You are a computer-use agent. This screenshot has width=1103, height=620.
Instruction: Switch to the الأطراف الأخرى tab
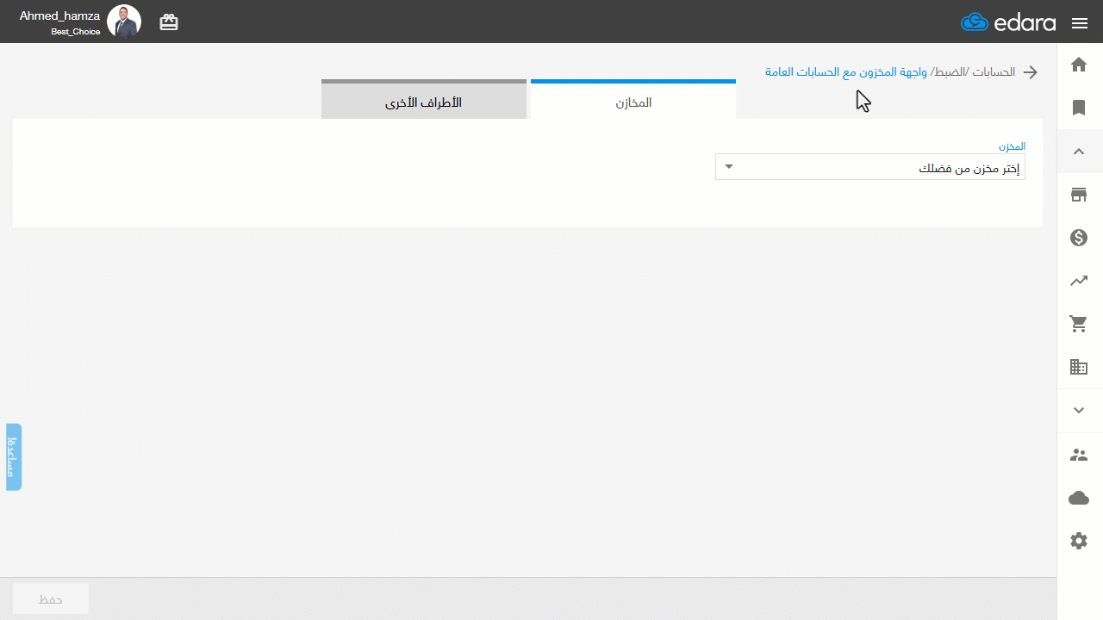(424, 102)
